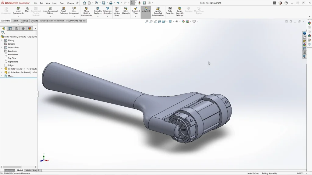Select the Front Plane in feature tree
Screen dimensions: 312x175
point(13,55)
